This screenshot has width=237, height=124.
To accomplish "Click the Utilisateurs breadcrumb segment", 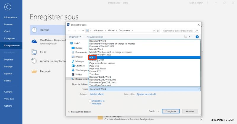I will [x=98, y=31].
